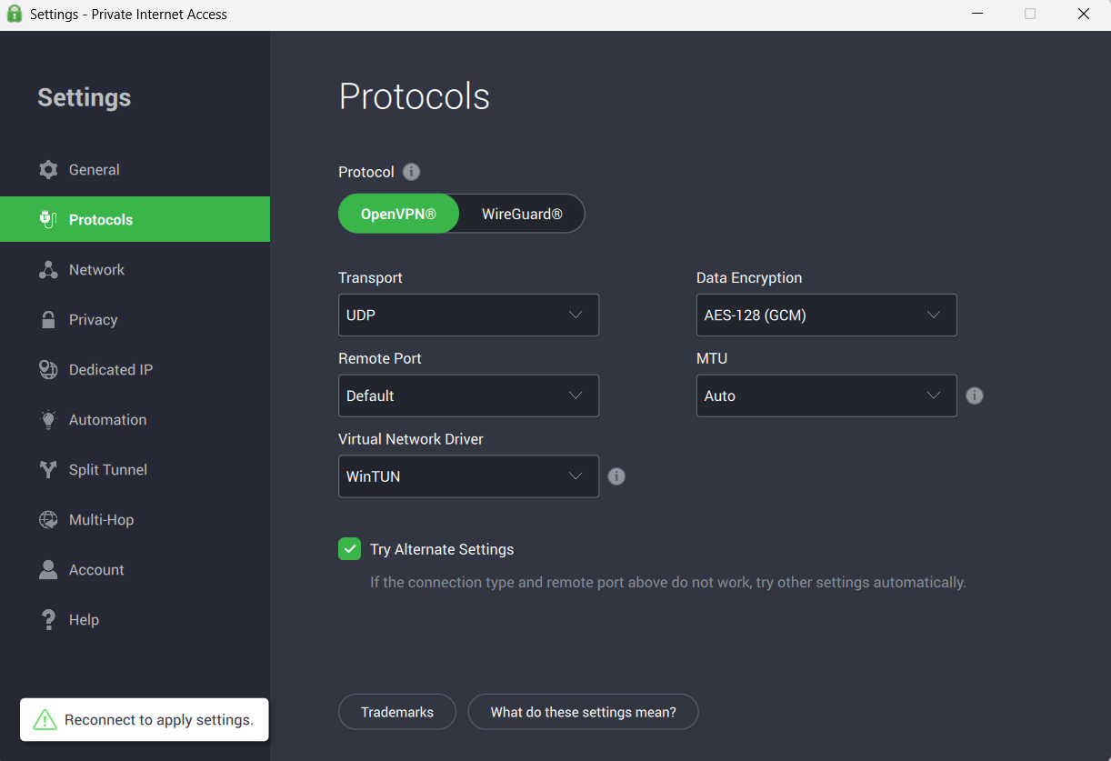
Task: Go to the Multi-Hop settings tab
Action: [101, 520]
